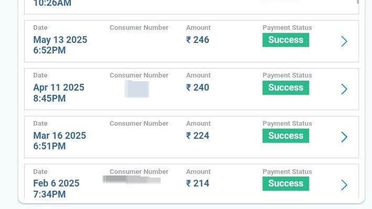This screenshot has width=372, height=209.
Task: Click Apr 11 2025 8:45PM date entry
Action: 59,93
